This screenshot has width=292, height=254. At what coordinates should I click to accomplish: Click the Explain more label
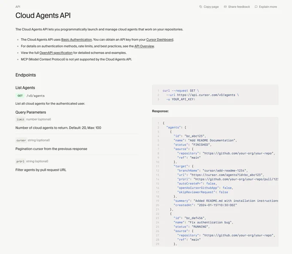[x=268, y=7]
